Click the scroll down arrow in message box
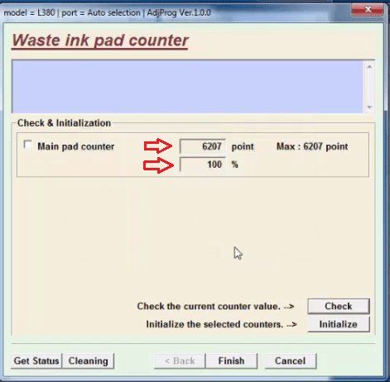Image resolution: width=390 pixels, height=382 pixels. pyautogui.click(x=369, y=107)
